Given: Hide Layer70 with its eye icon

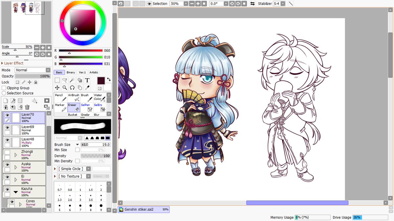Looking at the screenshot, I should click(x=7, y=115).
